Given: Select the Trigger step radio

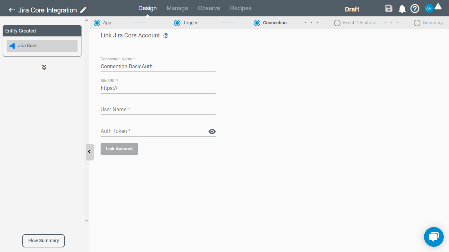Looking at the screenshot, I should 177,23.
